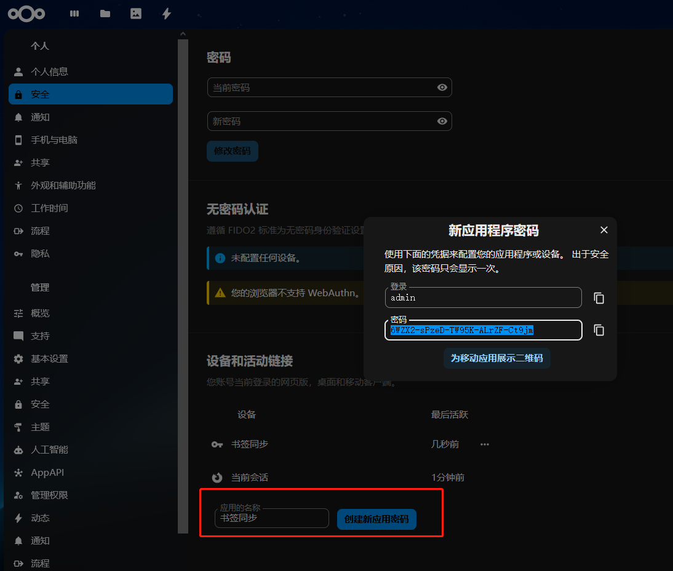The height and width of the screenshot is (571, 673).
Task: Open 基本设置 admin page
Action: point(90,359)
